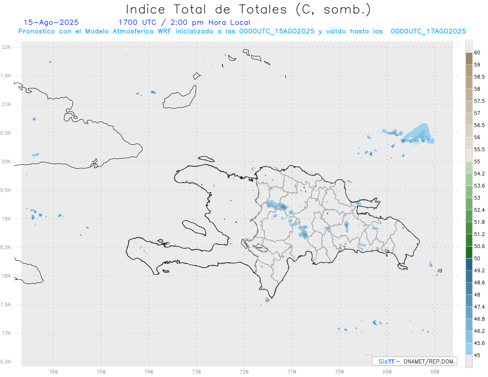The image size is (488, 377).
Task: Click the colorbar label "54.2"
Action: pyautogui.click(x=479, y=174)
